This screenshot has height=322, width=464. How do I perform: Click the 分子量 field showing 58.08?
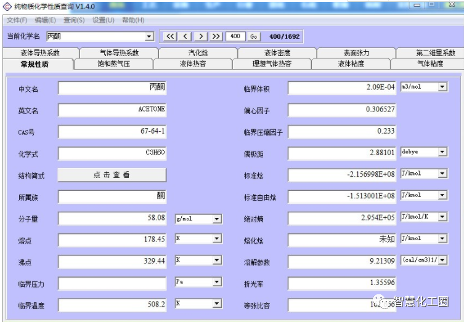coord(112,218)
